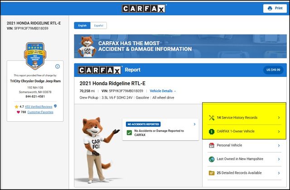
Task: Switch language to English tab
Action: pos(82,25)
